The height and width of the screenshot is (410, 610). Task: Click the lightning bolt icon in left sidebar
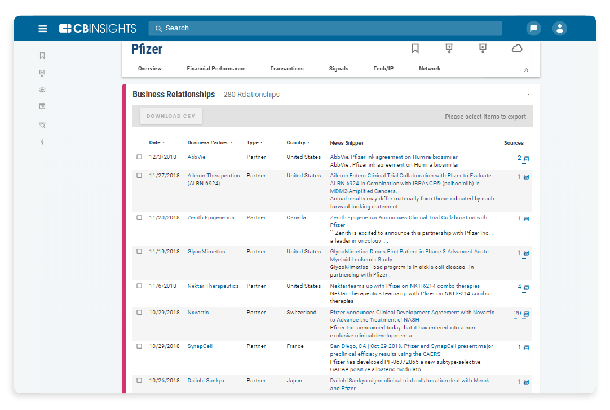(42, 142)
